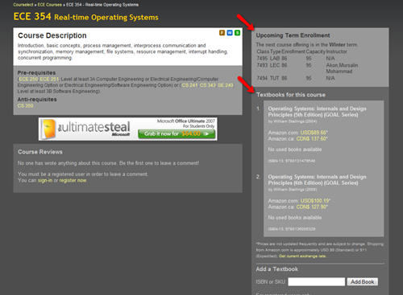Click the Office box icon in the ultimatesteal ad

point(48,129)
